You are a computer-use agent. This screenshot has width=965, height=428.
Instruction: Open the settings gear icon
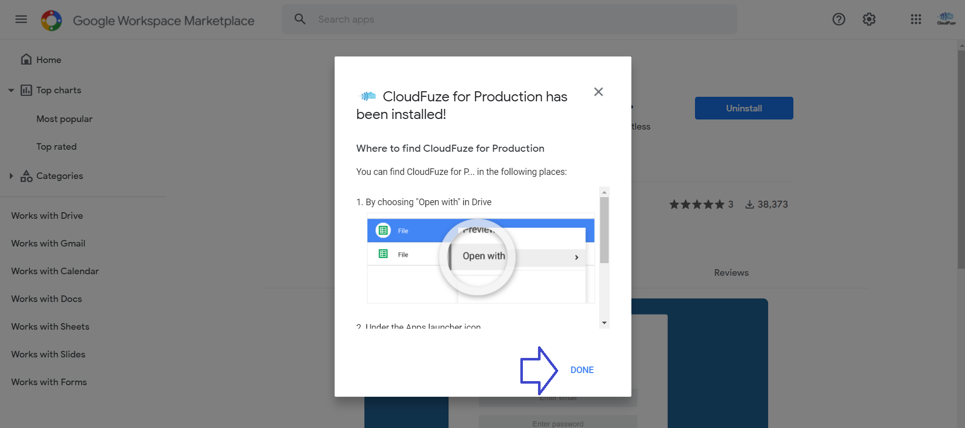pyautogui.click(x=869, y=19)
